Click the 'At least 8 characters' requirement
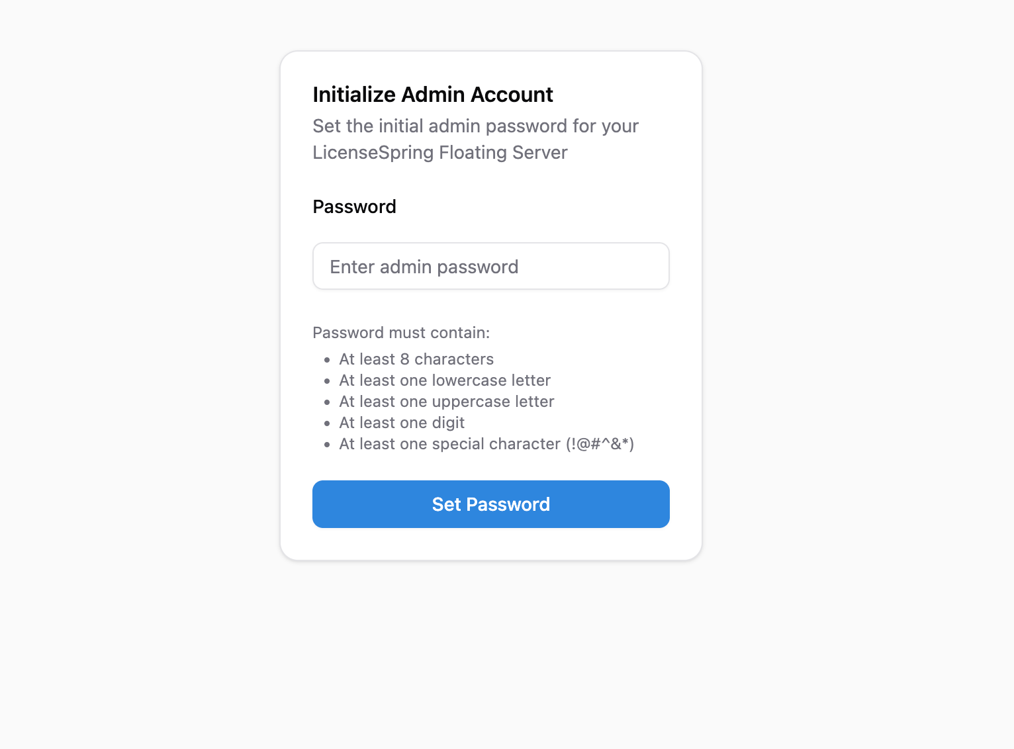 pyautogui.click(x=416, y=359)
